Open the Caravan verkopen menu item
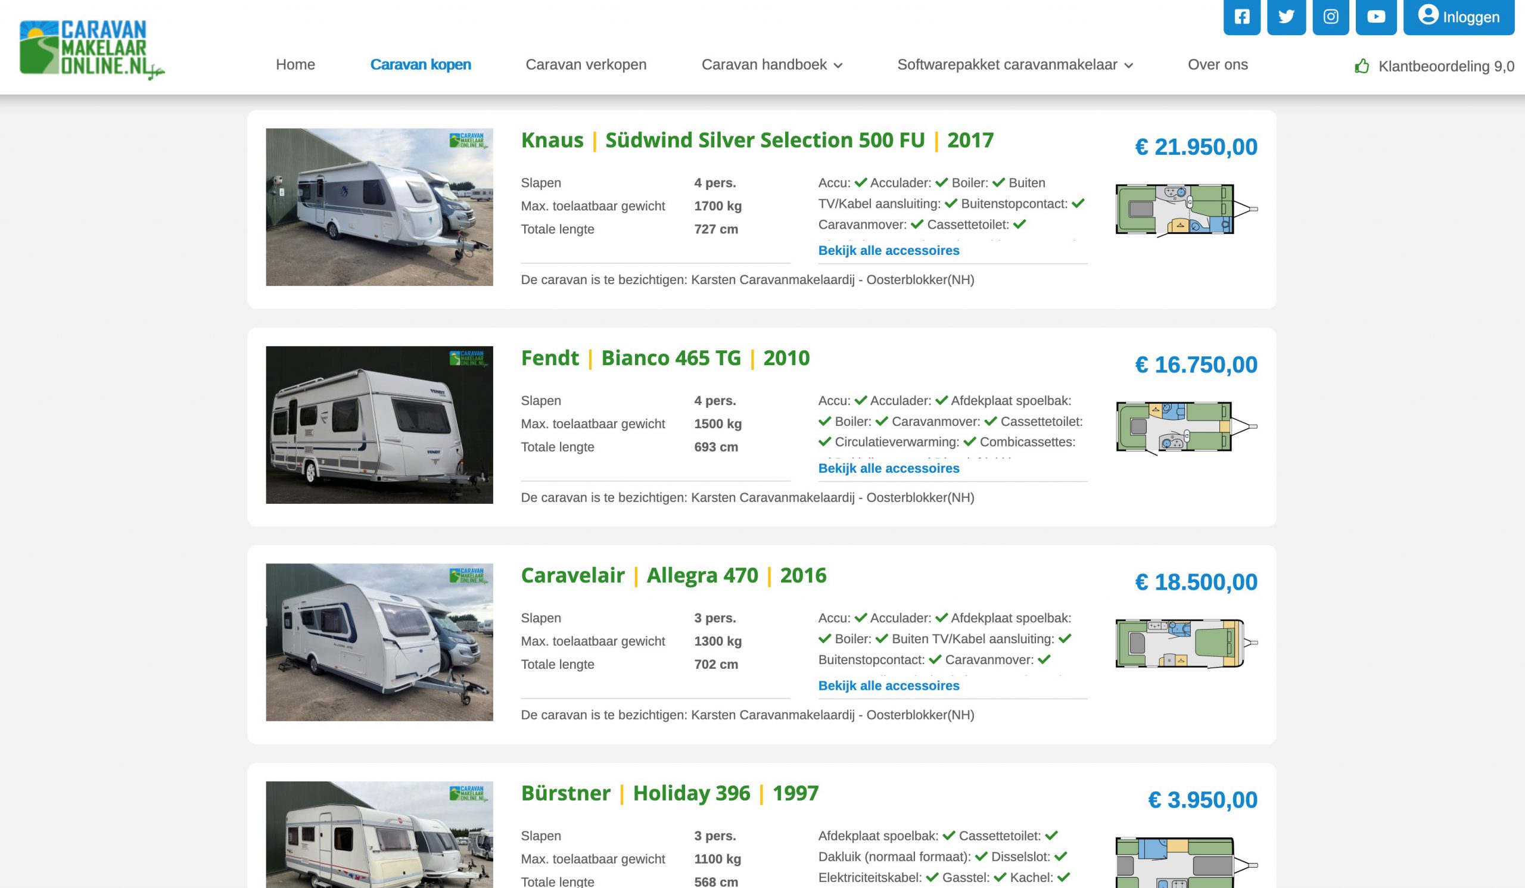This screenshot has height=888, width=1525. pyautogui.click(x=586, y=65)
